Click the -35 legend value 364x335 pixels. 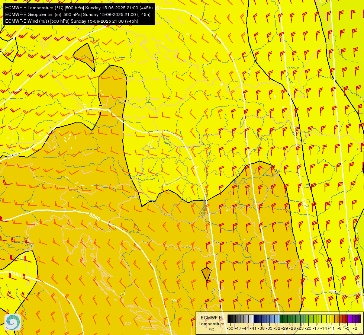tap(269, 328)
